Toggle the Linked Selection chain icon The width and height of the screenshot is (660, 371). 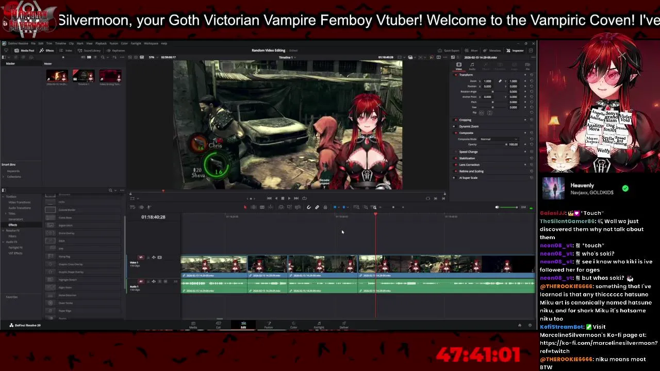pos(317,207)
